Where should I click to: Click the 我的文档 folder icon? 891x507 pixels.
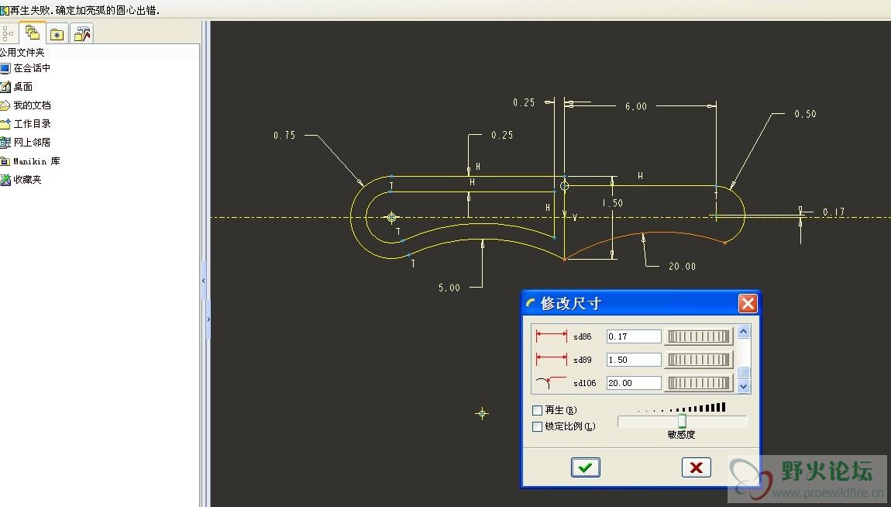pyautogui.click(x=5, y=105)
